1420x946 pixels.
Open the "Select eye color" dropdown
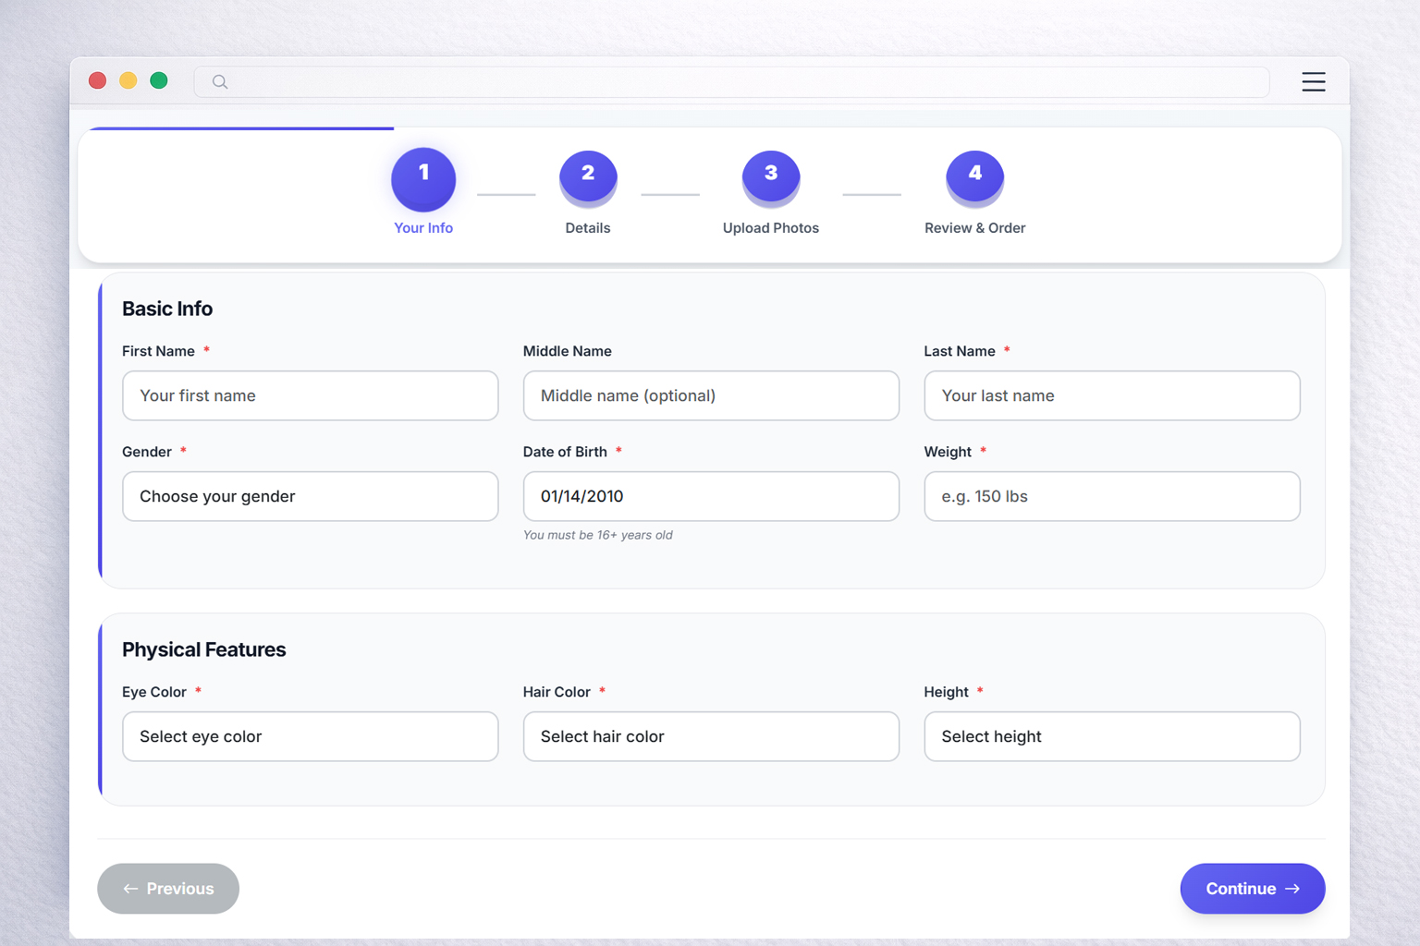[310, 736]
